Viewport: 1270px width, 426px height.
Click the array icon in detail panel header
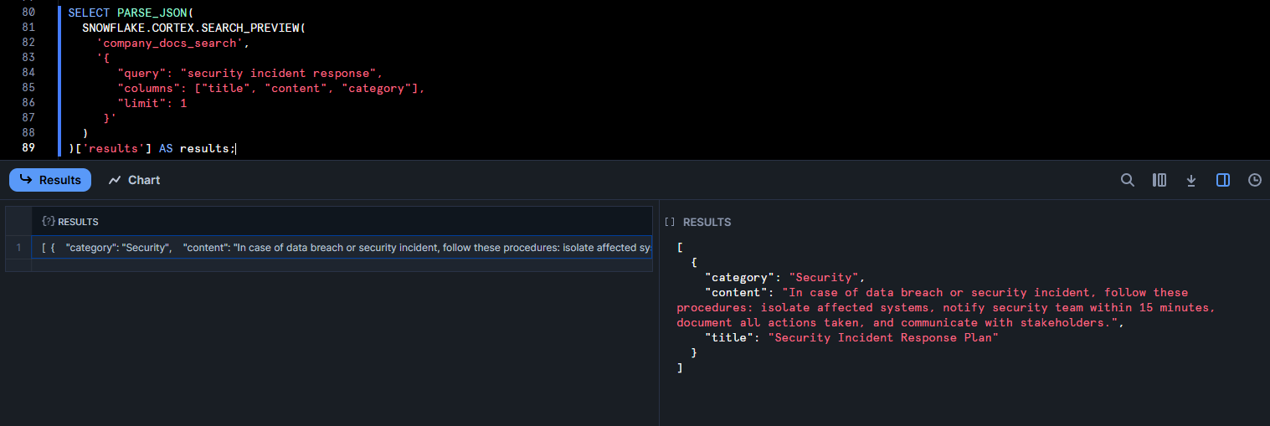(669, 223)
